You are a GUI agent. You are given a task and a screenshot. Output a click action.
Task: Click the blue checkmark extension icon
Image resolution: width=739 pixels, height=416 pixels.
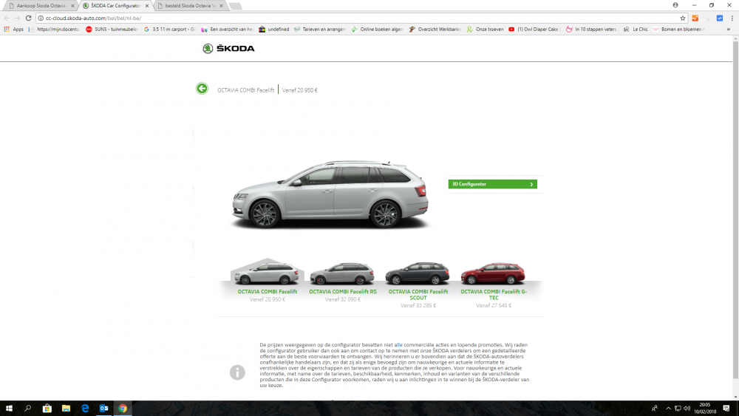[720, 18]
